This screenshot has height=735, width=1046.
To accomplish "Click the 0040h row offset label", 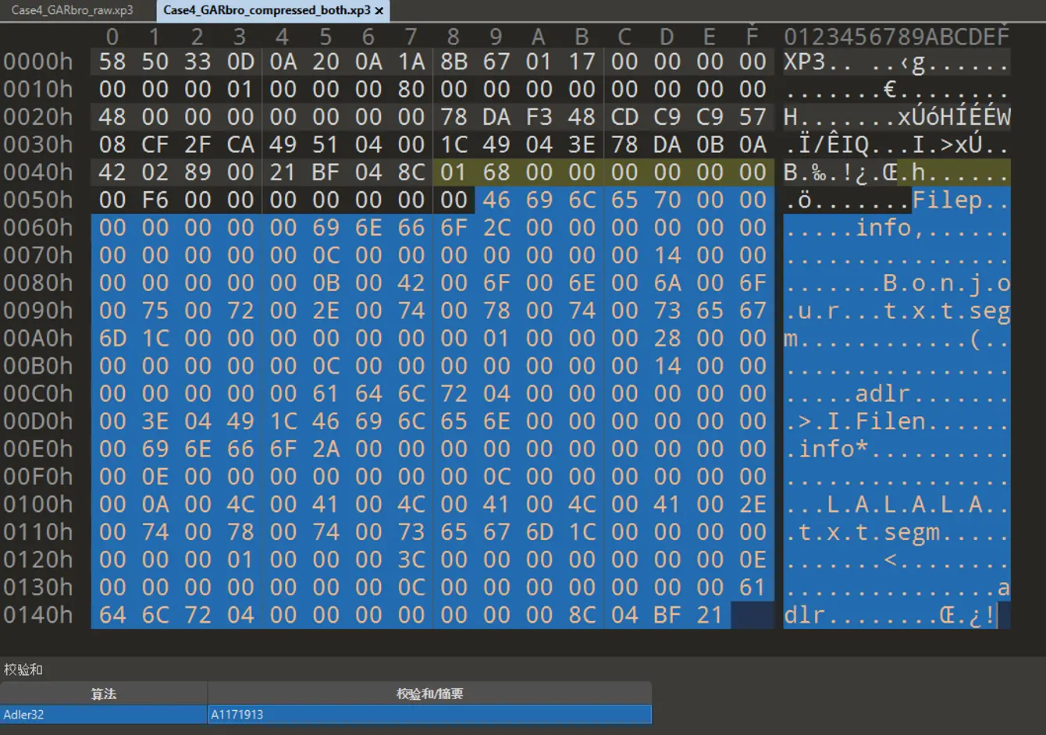I will (38, 172).
